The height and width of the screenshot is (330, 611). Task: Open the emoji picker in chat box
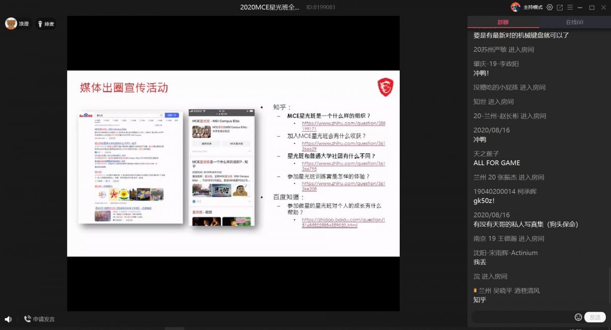tap(578, 317)
